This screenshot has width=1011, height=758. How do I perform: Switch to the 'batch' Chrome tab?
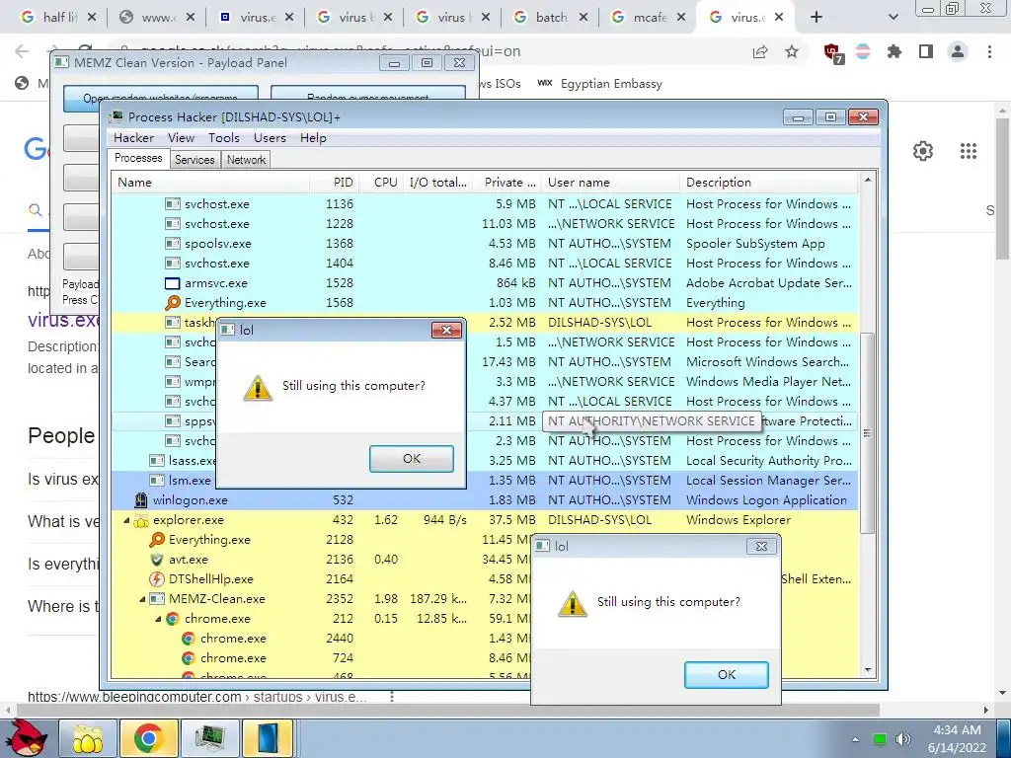551,18
